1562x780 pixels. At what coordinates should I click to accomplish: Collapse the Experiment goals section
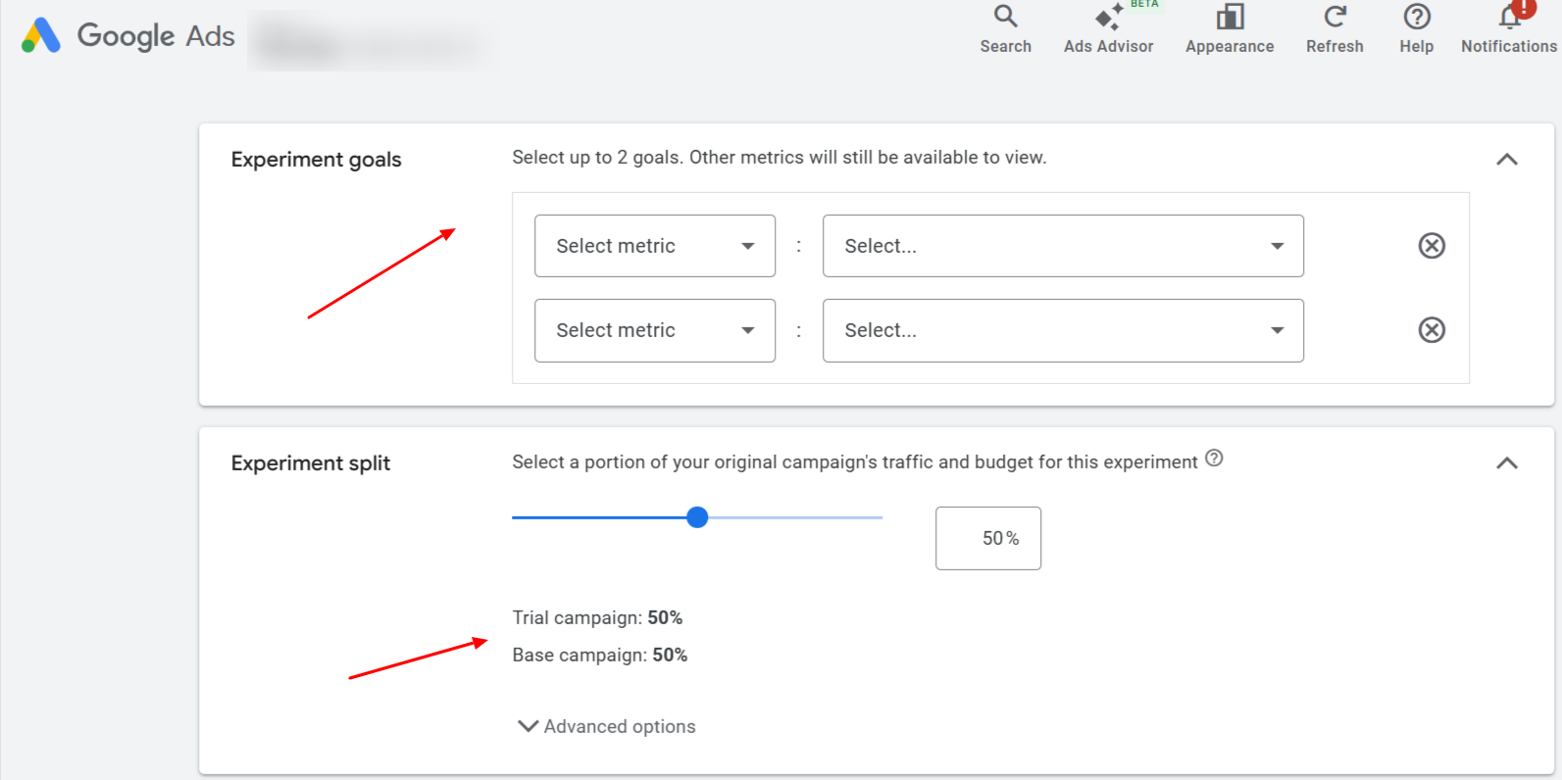tap(1506, 160)
